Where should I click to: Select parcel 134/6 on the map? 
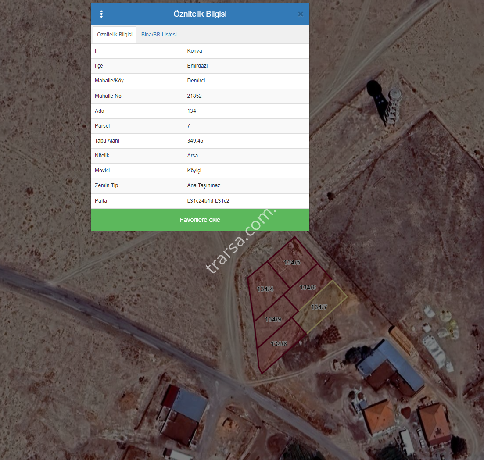308,287
